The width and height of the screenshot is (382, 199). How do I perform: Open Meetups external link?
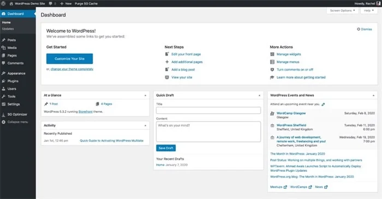[x=278, y=187]
